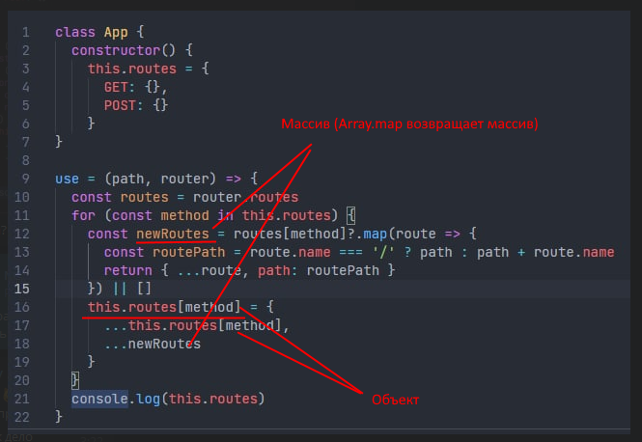Click the 'for' keyword on line 11
Image resolution: width=642 pixels, height=442 pixels.
tap(84, 215)
